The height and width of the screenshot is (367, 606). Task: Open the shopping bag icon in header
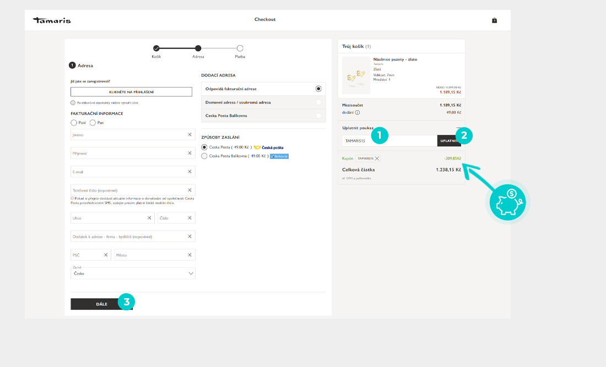(x=494, y=20)
